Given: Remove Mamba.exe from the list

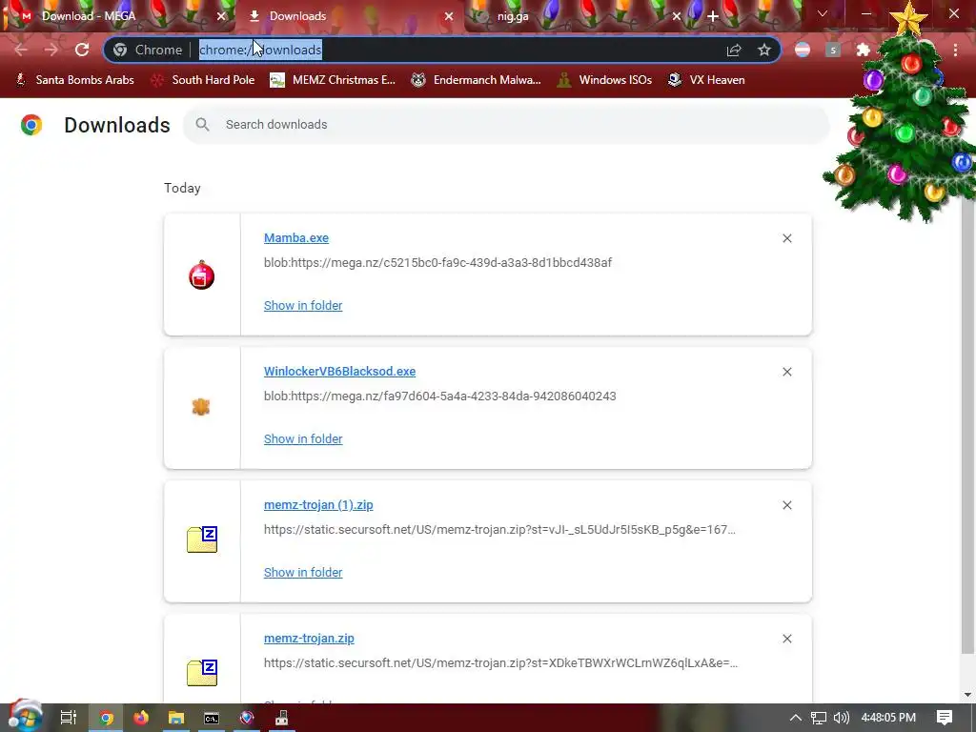Looking at the screenshot, I should click(x=787, y=238).
